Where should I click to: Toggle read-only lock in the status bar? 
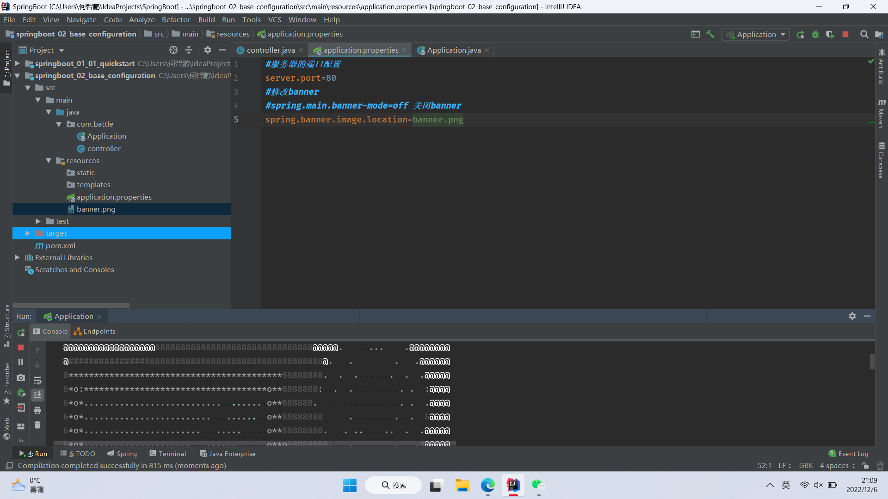pyautogui.click(x=865, y=466)
